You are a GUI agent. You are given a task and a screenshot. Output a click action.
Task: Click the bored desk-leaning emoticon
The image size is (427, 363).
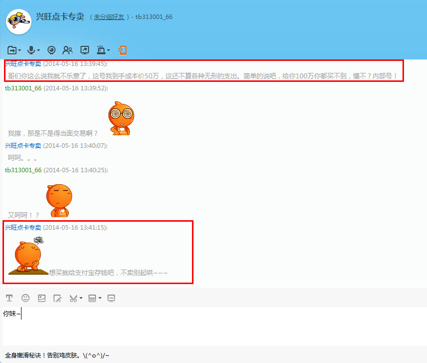pos(28,256)
